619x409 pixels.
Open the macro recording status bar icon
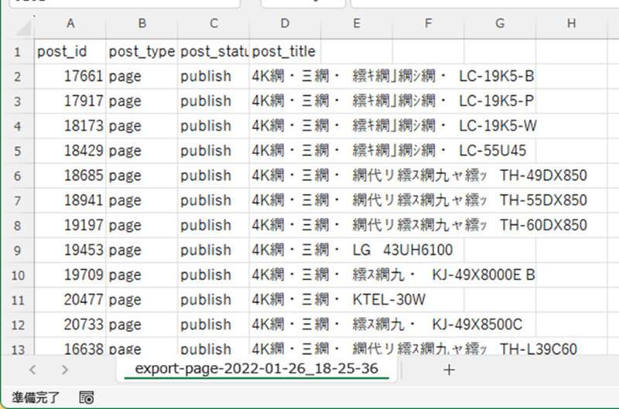pos(87,397)
